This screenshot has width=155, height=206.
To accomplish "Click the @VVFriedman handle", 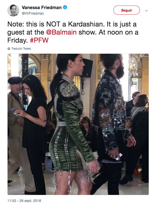I will pos(33,13).
